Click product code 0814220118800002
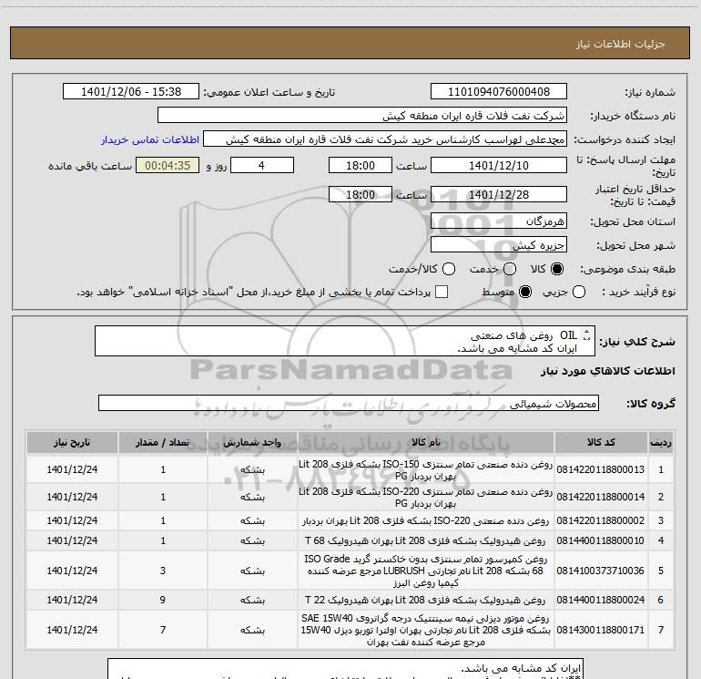The height and width of the screenshot is (679, 701). click(601, 520)
